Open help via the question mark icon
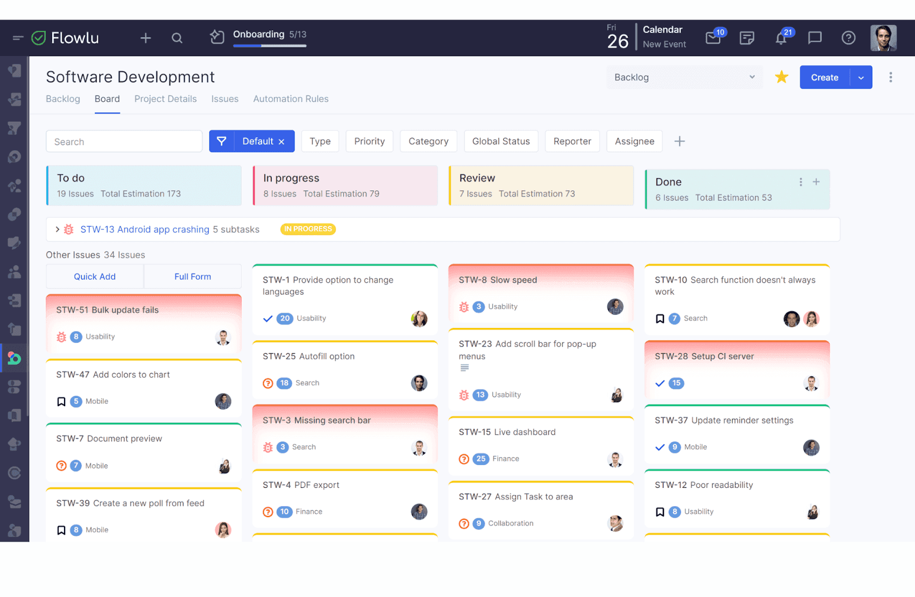The image size is (915, 597). tap(848, 38)
